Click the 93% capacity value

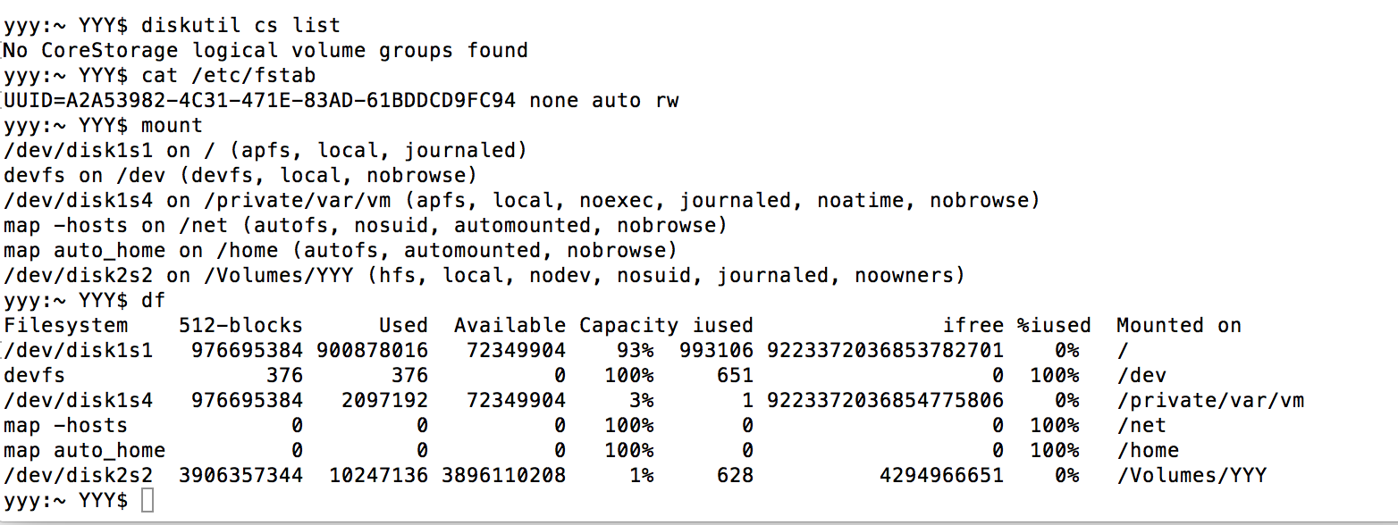pyautogui.click(x=635, y=350)
